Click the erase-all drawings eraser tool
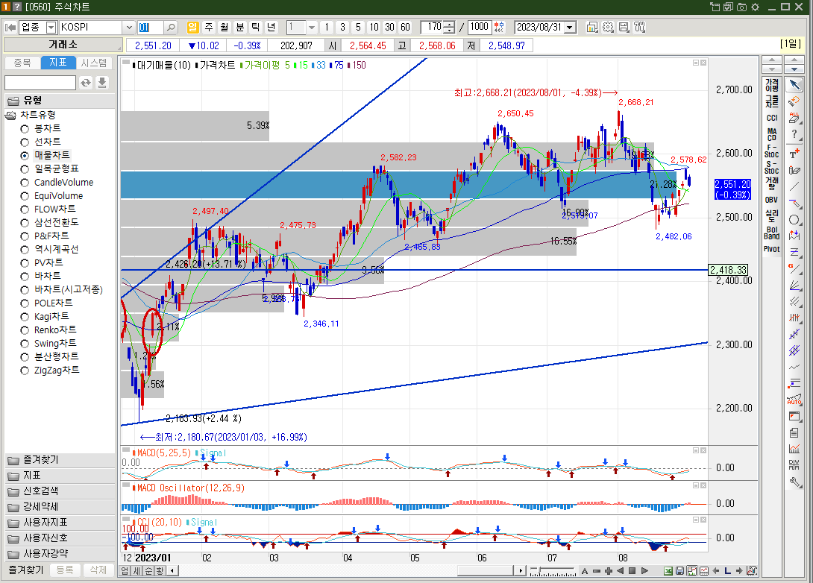Screen dimensions: 813x583 [794, 118]
